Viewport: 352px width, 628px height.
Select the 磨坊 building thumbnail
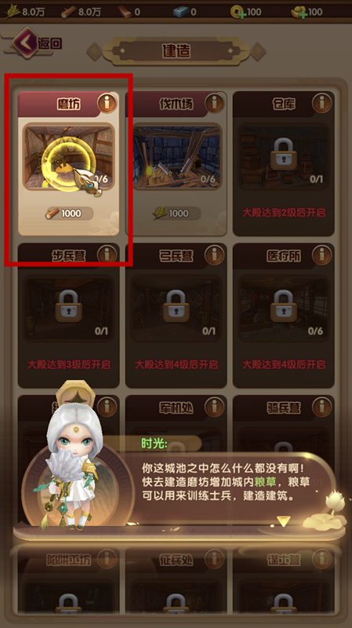[68, 156]
